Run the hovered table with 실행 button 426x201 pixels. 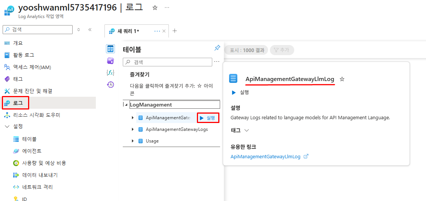(x=208, y=118)
